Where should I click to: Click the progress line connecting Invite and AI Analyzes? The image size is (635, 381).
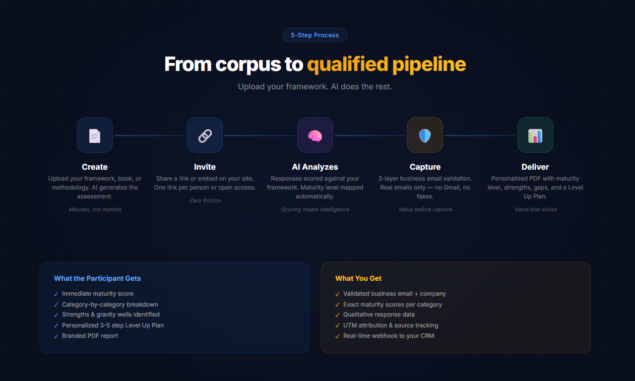(x=260, y=134)
